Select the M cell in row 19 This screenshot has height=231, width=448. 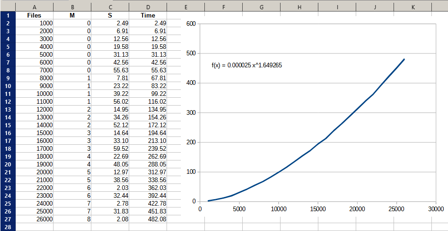pyautogui.click(x=72, y=156)
